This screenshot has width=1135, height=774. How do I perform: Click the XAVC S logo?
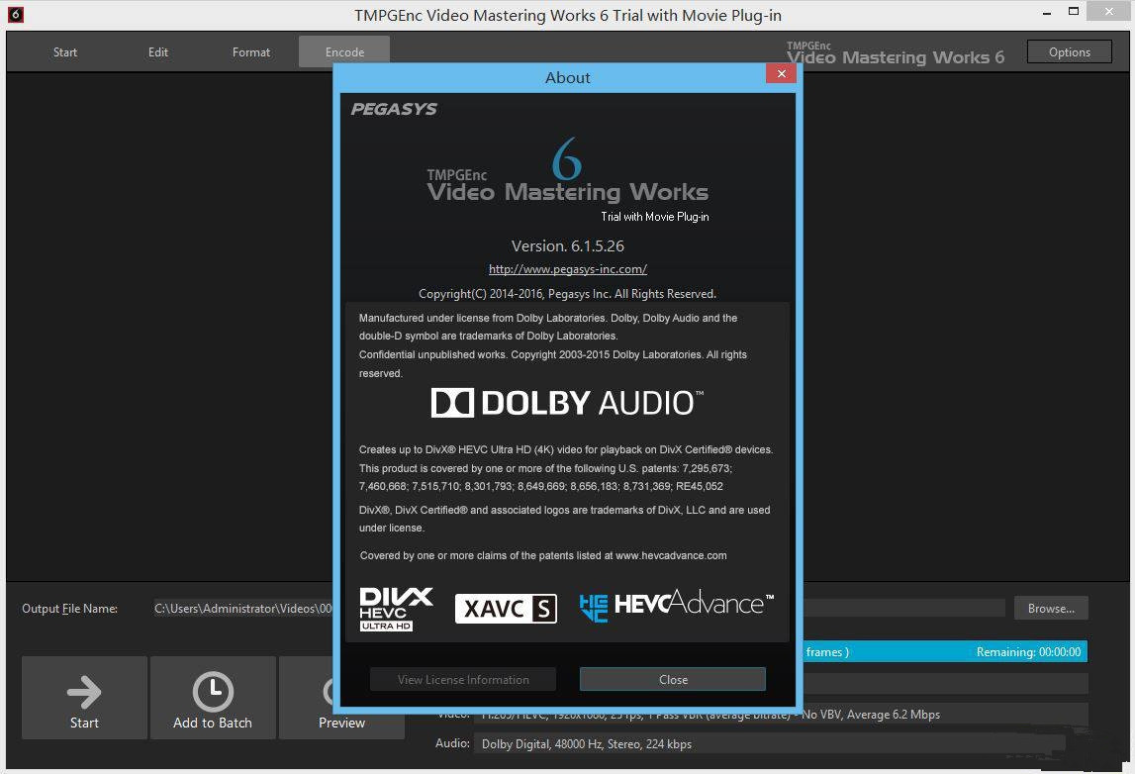[506, 609]
